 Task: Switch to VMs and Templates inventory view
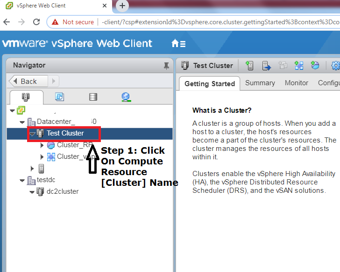59,97
